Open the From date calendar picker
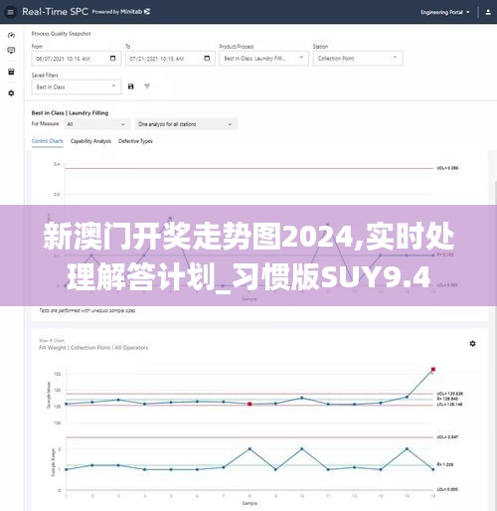The width and height of the screenshot is (497, 511). pyautogui.click(x=113, y=58)
